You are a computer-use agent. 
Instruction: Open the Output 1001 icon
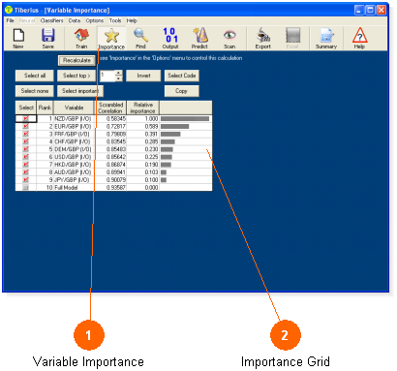(x=170, y=35)
